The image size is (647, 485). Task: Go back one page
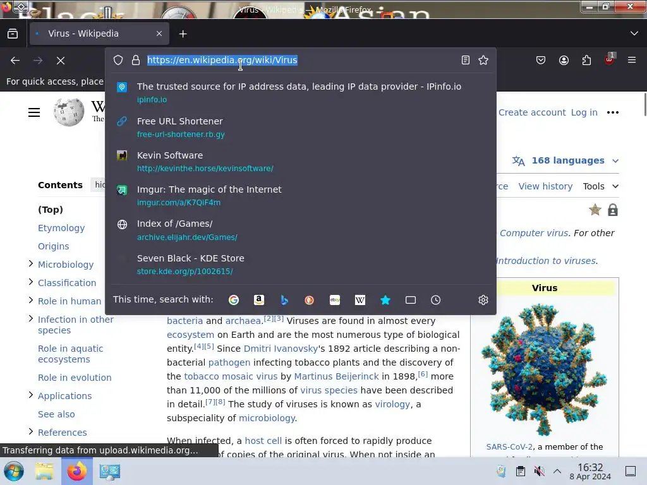[x=15, y=61]
